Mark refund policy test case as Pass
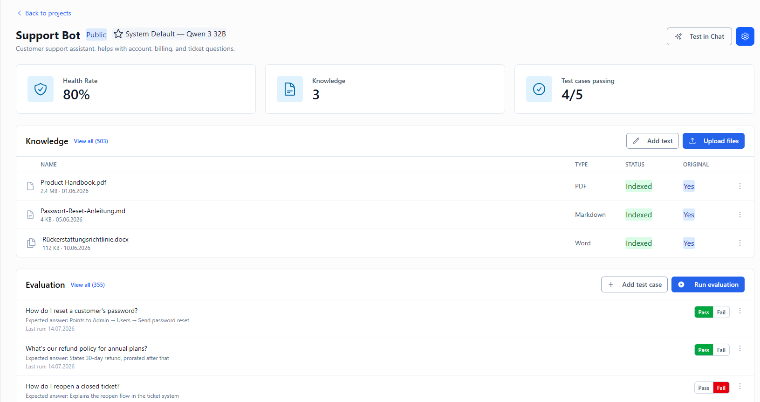Image resolution: width=760 pixels, height=402 pixels. pos(704,350)
